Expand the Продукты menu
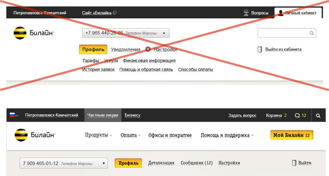 [x=98, y=135]
